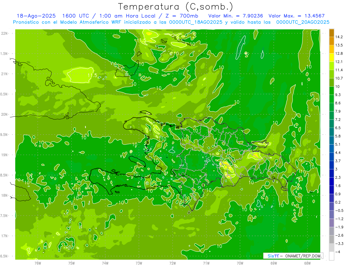The image size is (345, 267).
Task: Click the "68W" longitude axis label
Action: coord(307,263)
